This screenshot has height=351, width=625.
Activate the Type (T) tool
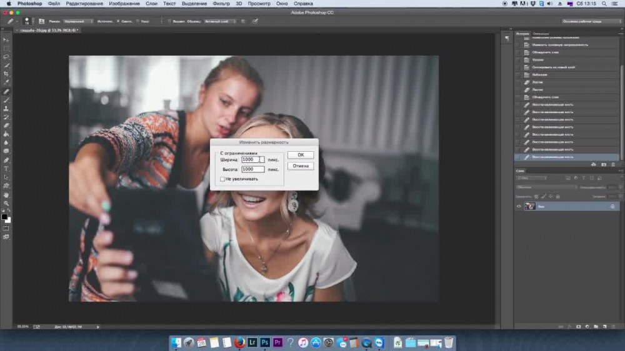[7, 169]
